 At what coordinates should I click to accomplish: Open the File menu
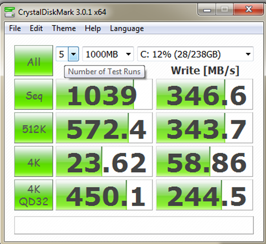[15, 28]
